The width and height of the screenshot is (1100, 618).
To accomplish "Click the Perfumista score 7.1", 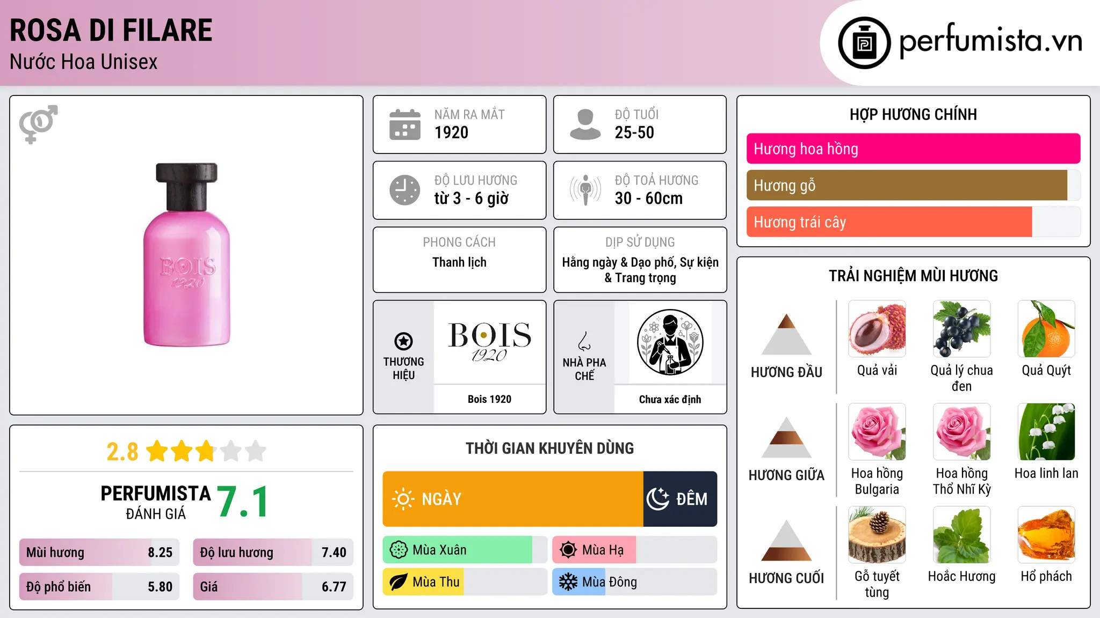I will 243,502.
